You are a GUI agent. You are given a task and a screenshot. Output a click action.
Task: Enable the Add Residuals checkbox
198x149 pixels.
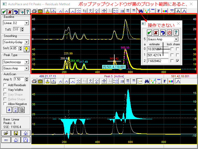point(5,85)
